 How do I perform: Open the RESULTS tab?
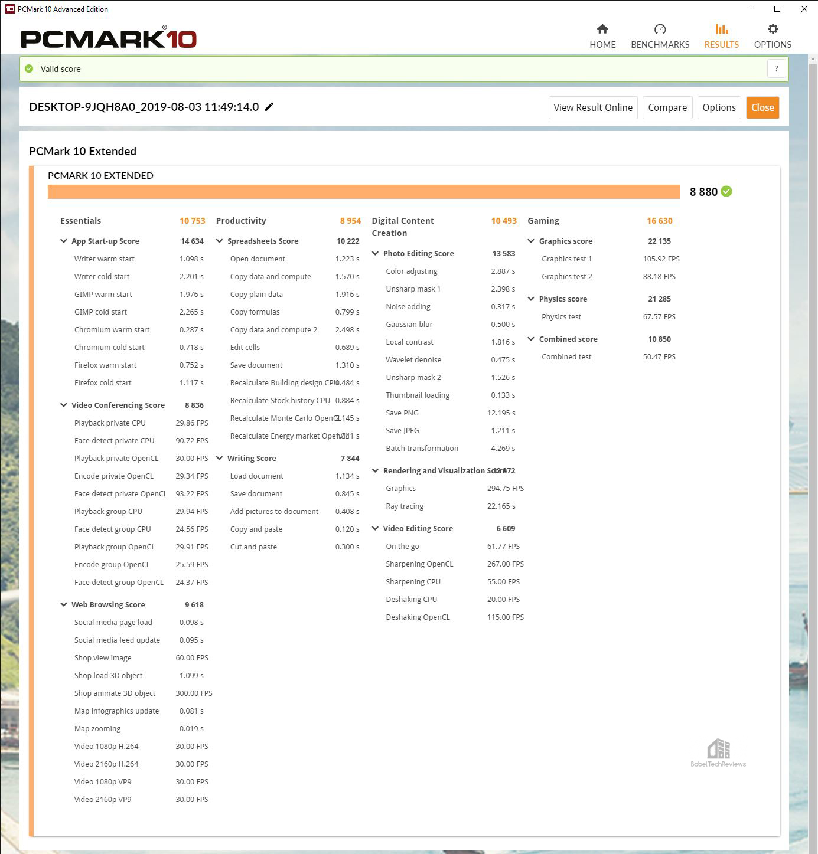[721, 37]
